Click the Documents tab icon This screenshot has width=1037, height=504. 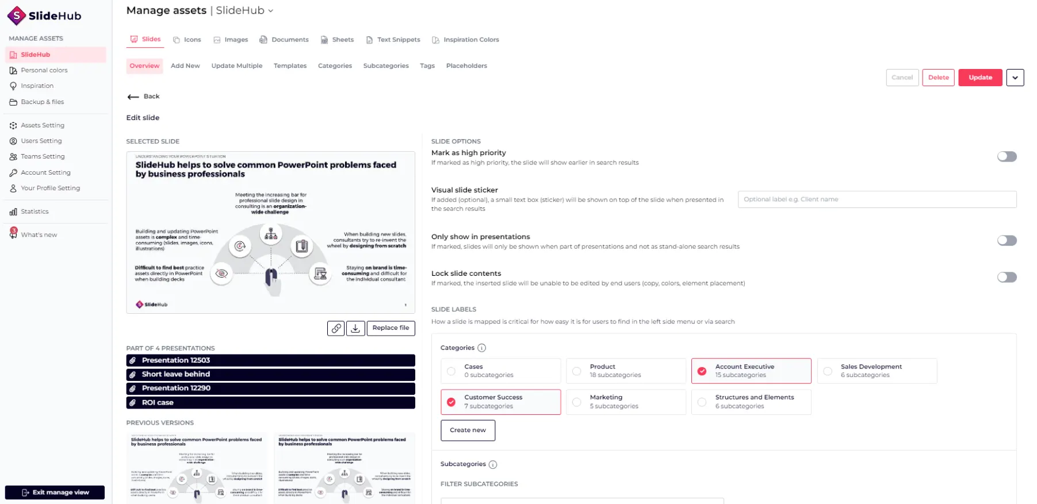click(263, 40)
